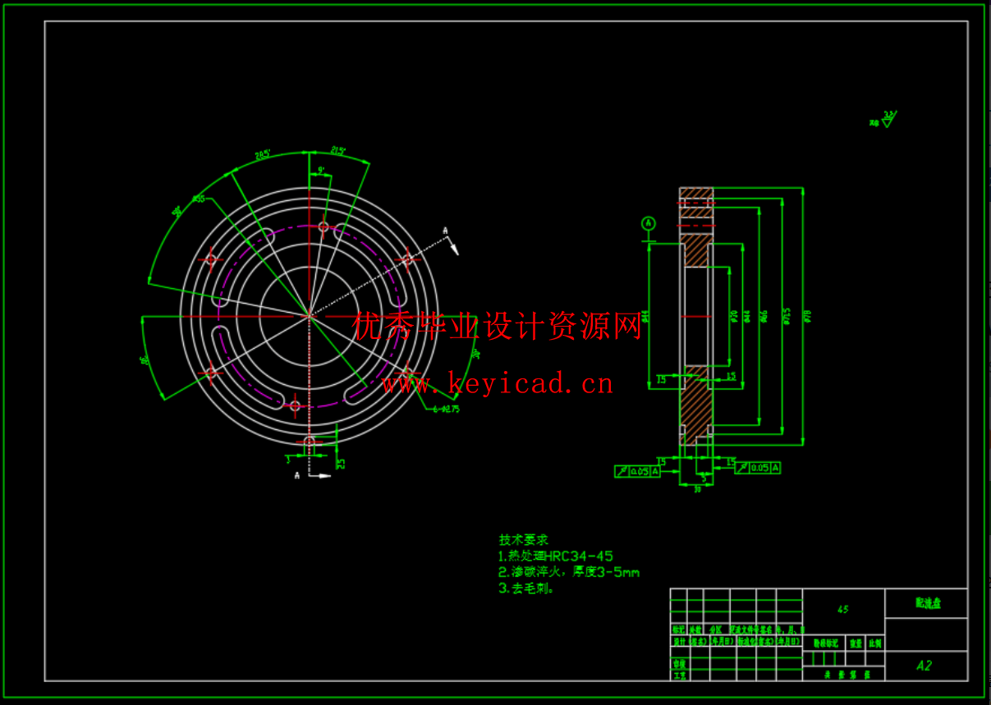
Task: Click the upper hatched section area
Action: (696, 250)
